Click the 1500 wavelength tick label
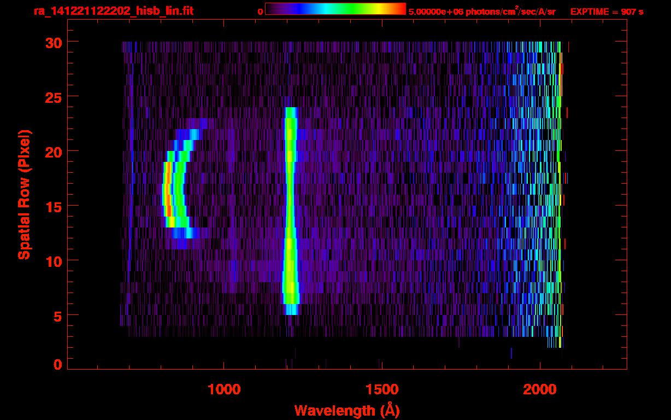 coord(382,389)
